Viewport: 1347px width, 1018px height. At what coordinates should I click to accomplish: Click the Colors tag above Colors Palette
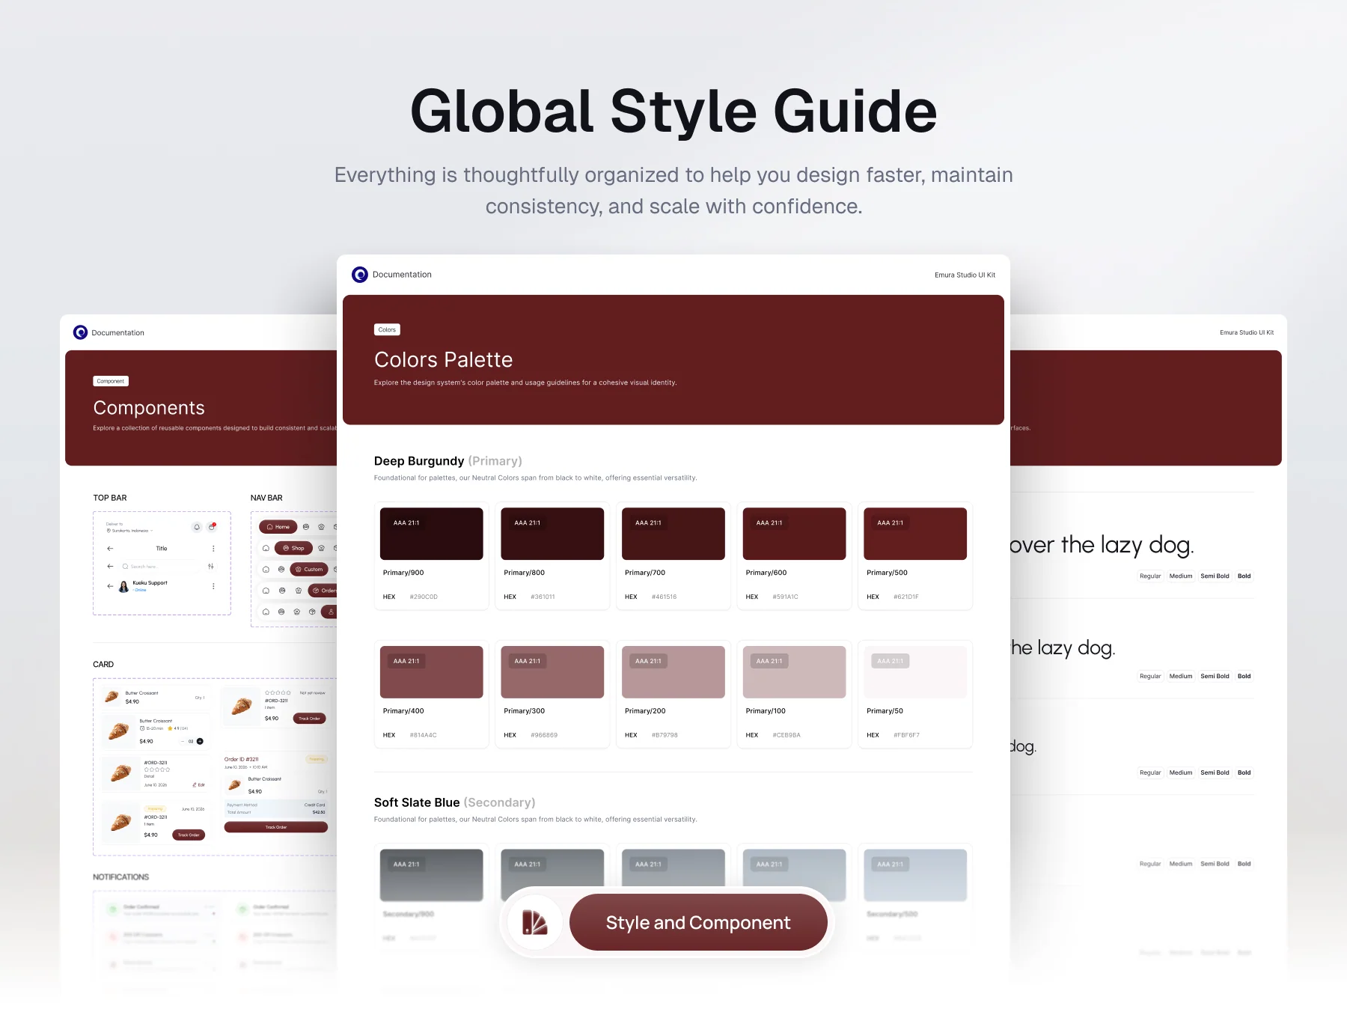point(387,329)
